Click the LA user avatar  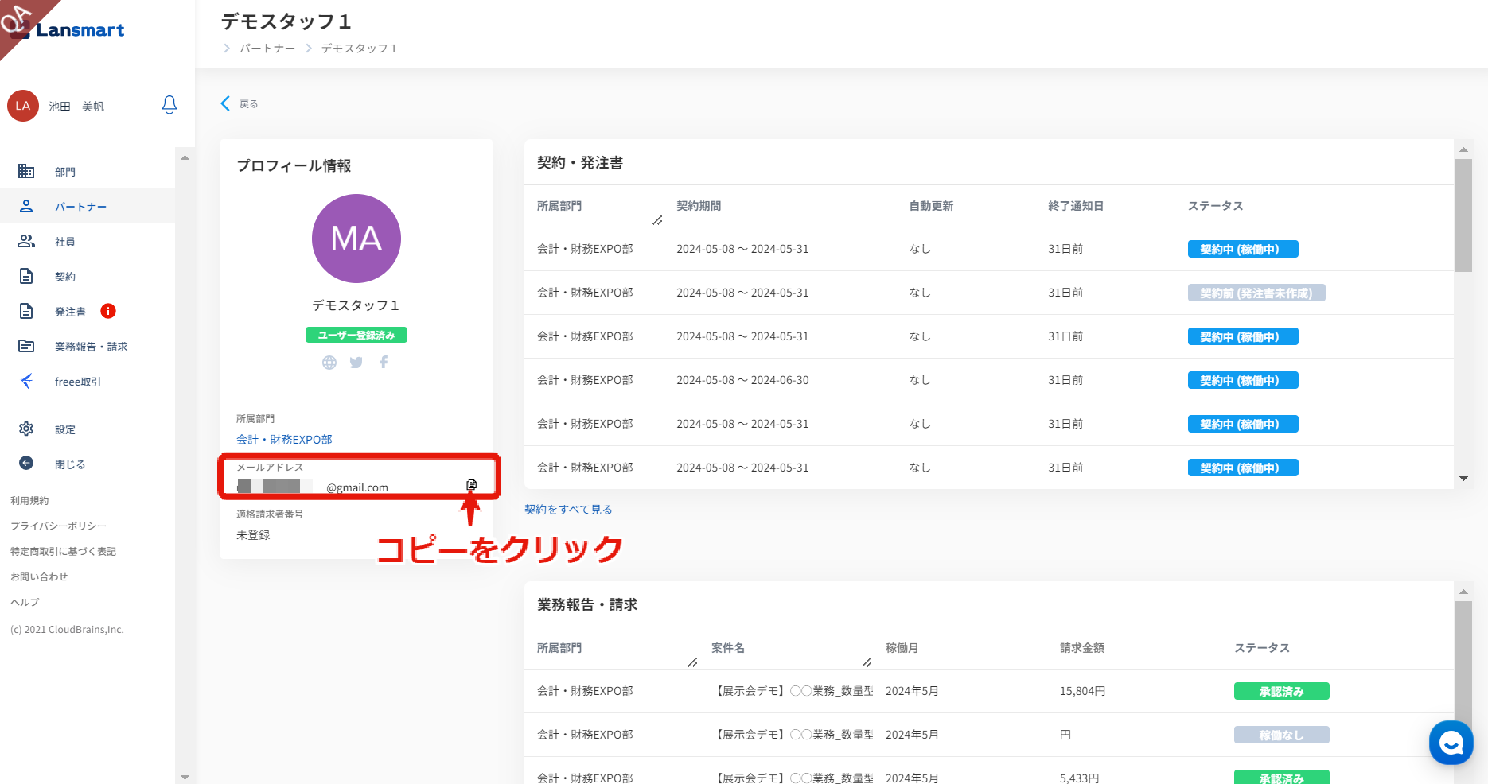pos(23,106)
